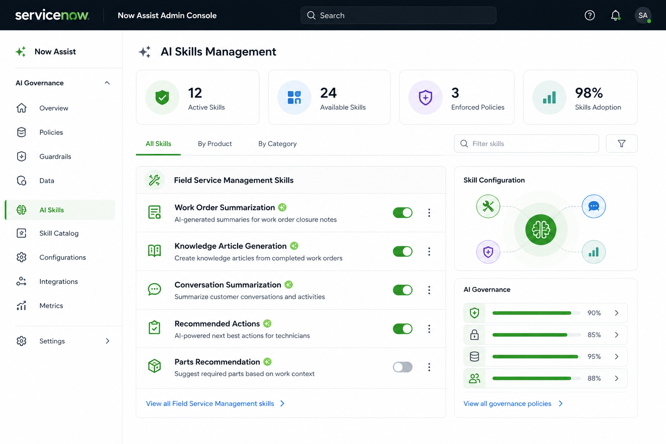
Task: Open more options for Parts Recommendation
Action: point(429,367)
